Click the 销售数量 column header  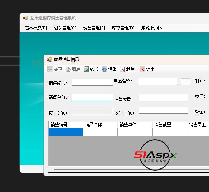[x=169, y=125]
